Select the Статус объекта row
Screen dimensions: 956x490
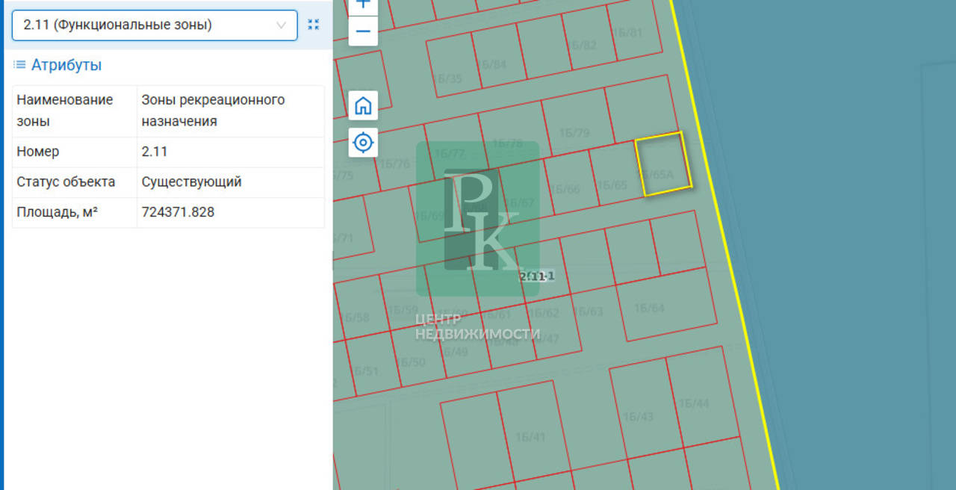(168, 182)
